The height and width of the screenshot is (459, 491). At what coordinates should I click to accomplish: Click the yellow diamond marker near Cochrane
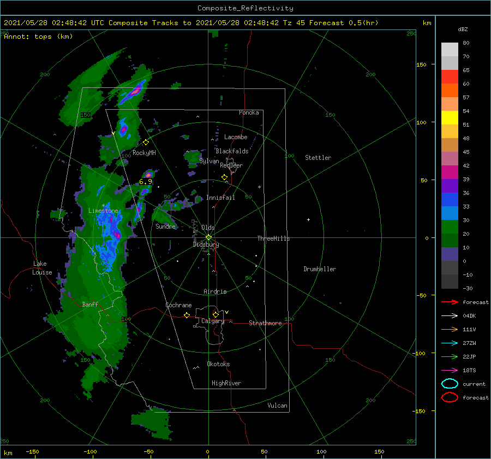[187, 315]
